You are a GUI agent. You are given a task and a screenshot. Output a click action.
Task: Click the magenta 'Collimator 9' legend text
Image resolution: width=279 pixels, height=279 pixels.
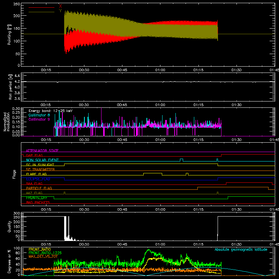point(39,119)
